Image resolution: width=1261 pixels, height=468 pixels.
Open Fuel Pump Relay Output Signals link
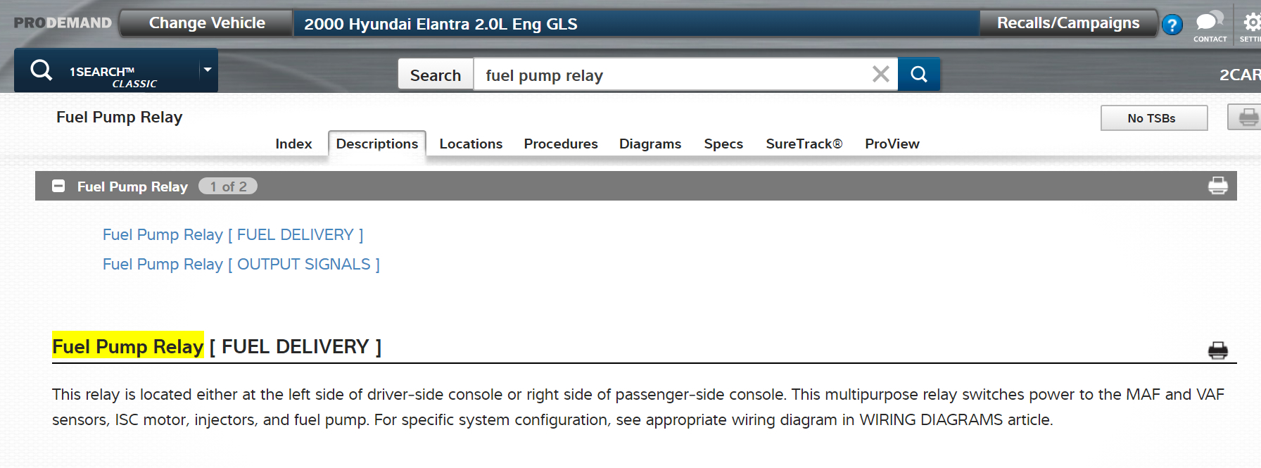[241, 264]
